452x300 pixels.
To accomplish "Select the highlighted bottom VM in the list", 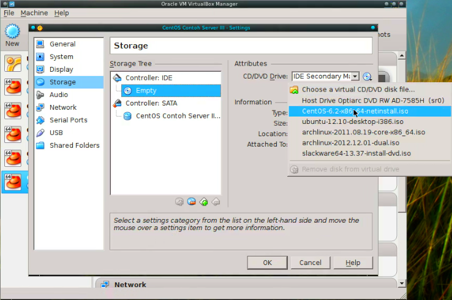I will (15, 182).
